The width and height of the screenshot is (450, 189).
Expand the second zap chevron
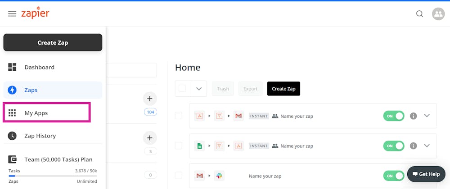[x=427, y=145]
